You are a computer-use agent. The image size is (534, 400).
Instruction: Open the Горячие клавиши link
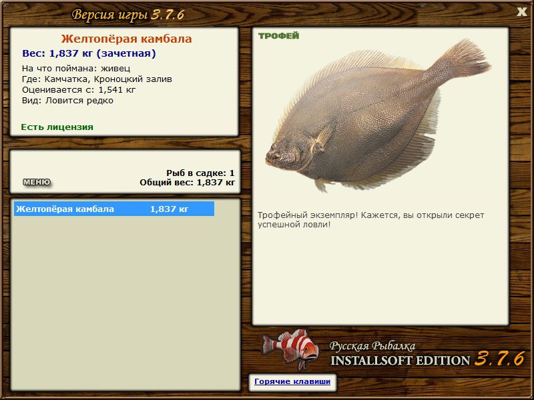click(292, 382)
